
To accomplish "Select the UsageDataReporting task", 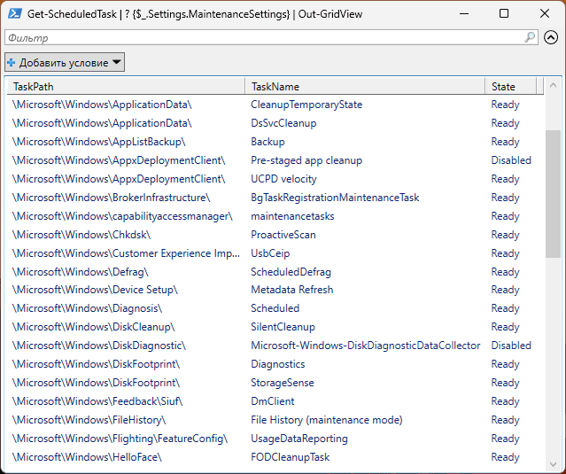I will [299, 439].
